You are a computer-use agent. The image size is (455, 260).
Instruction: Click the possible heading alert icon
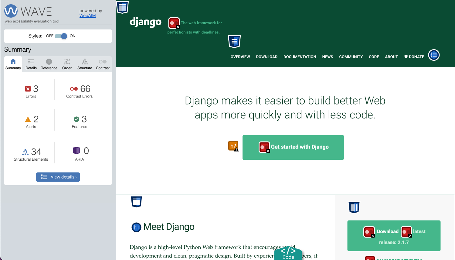pos(233,146)
